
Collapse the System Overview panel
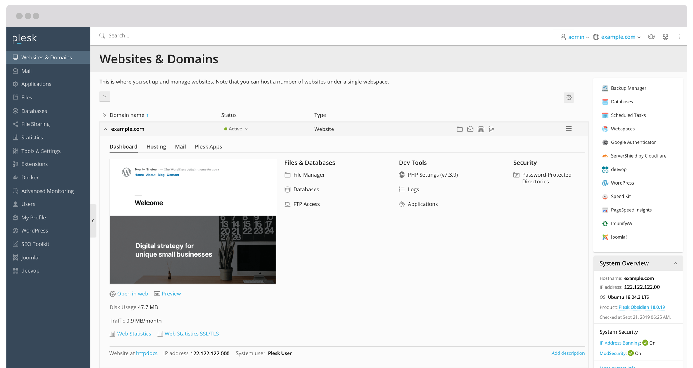tap(675, 263)
